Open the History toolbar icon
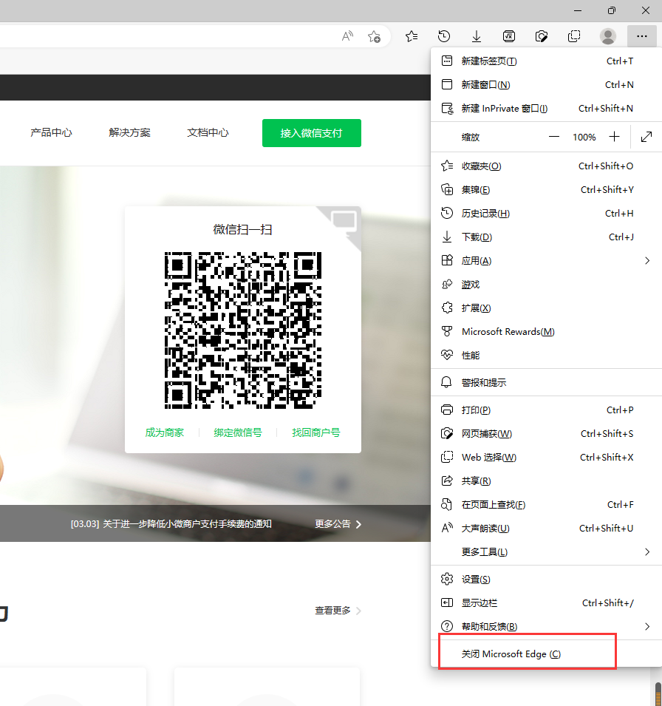Image resolution: width=662 pixels, height=706 pixels. pyautogui.click(x=444, y=36)
